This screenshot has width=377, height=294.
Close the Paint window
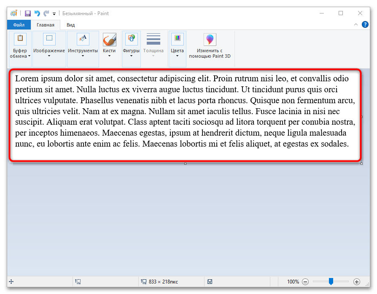click(x=360, y=13)
